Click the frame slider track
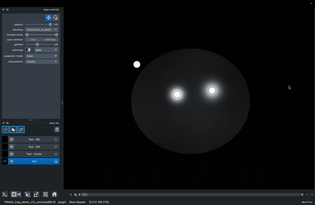 click(191, 194)
